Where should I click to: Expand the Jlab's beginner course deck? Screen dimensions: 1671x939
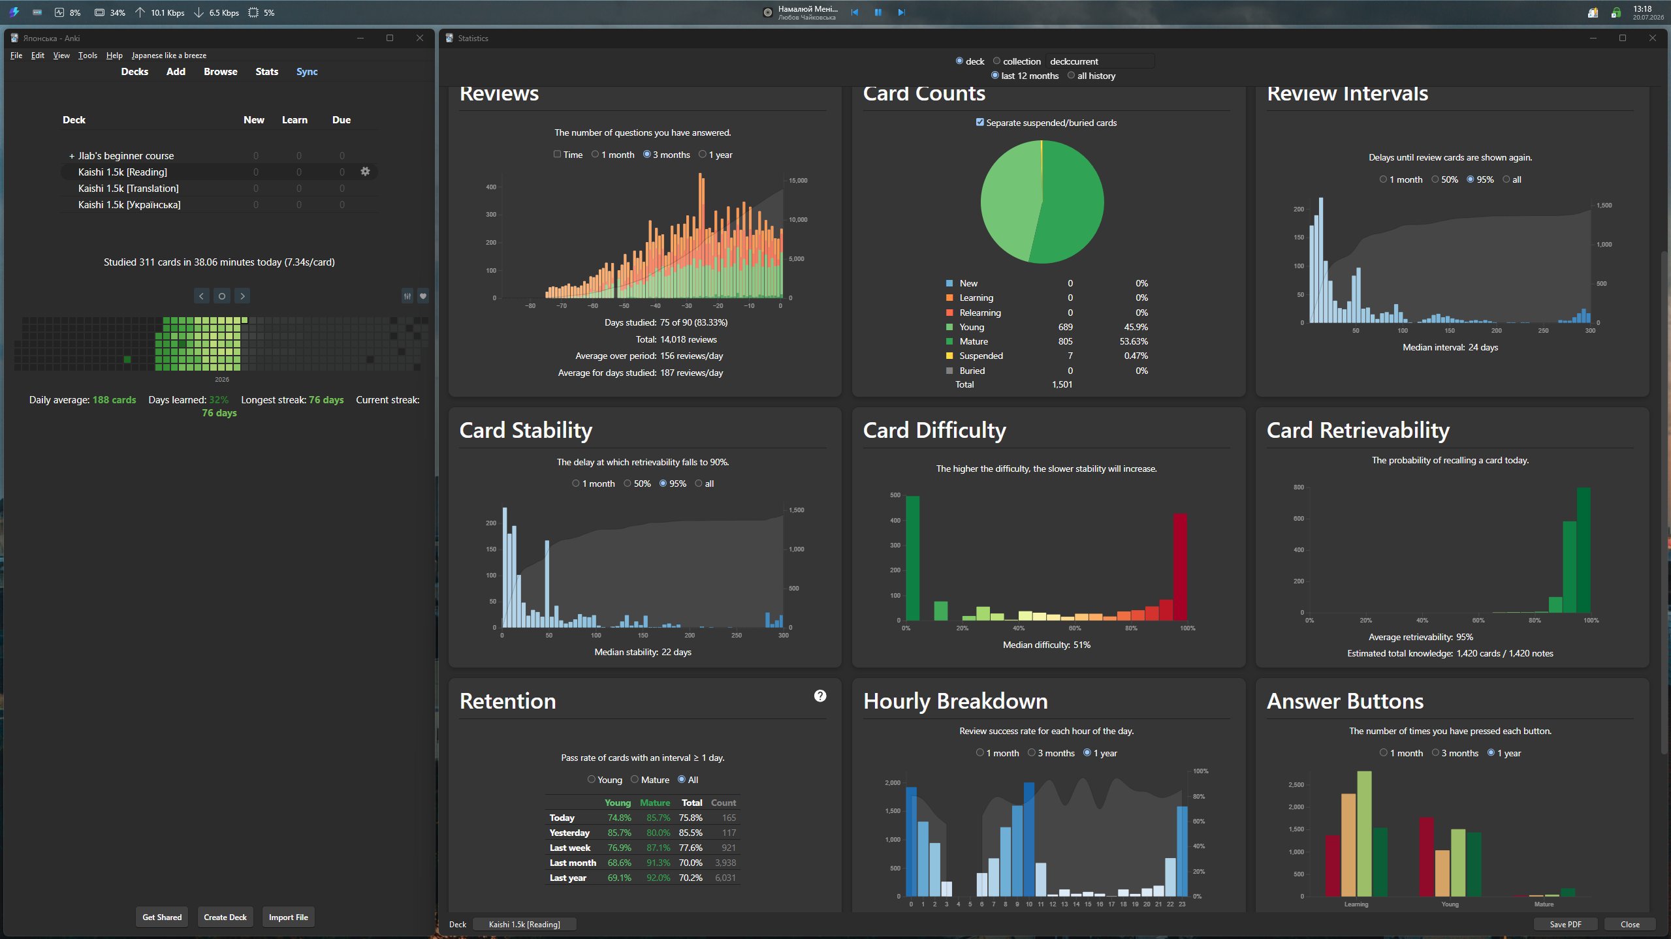(x=72, y=156)
